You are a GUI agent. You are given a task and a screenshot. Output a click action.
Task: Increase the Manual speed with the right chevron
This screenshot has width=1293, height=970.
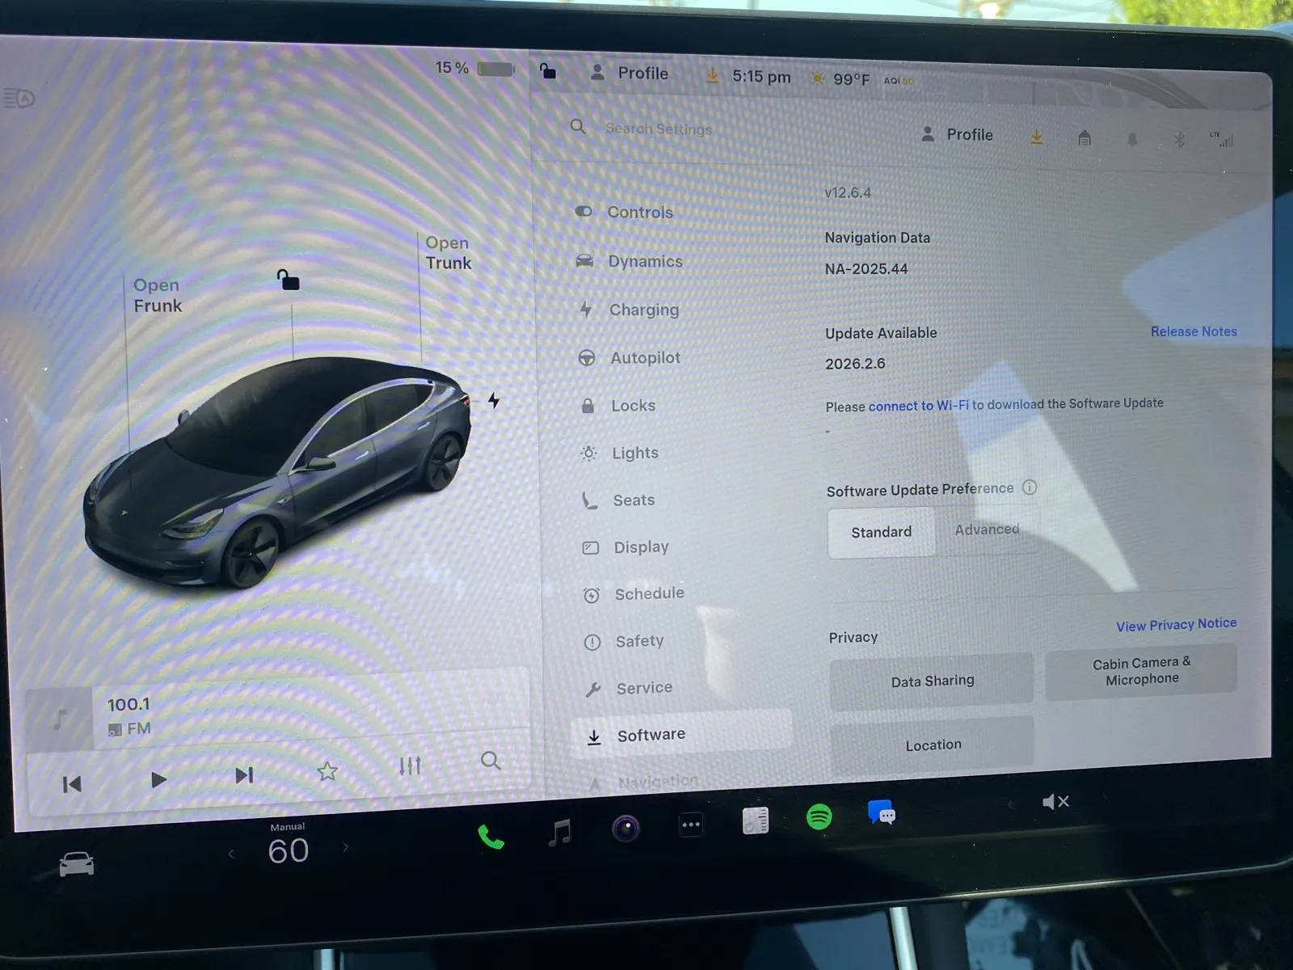346,847
